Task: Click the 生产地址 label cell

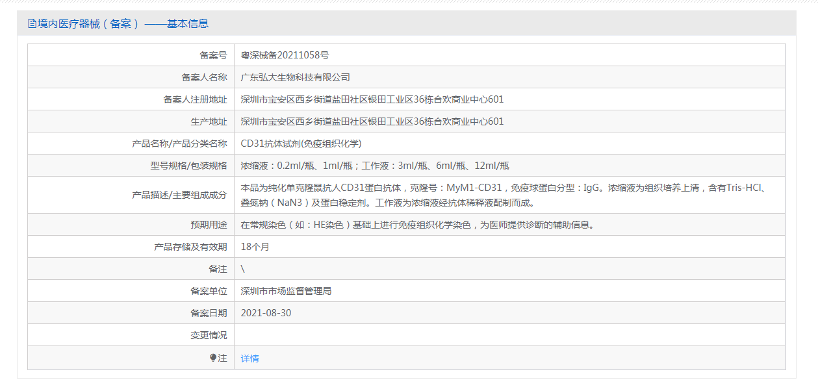Action: (x=131, y=121)
